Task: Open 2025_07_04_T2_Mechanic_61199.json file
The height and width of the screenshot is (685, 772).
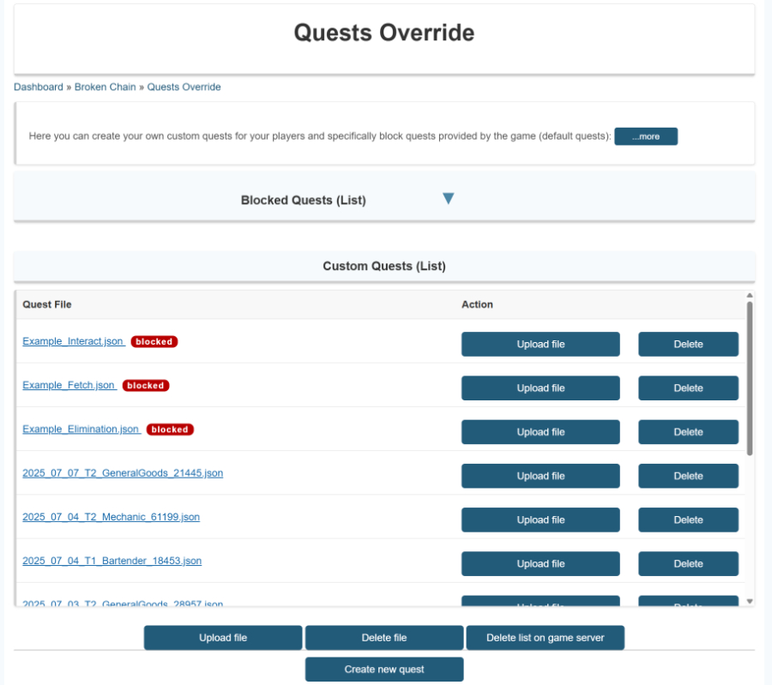Action: (111, 517)
